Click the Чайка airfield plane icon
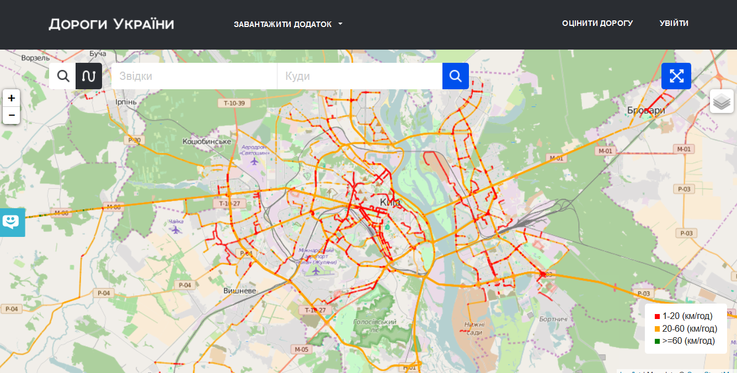This screenshot has width=737, height=373. coord(176,230)
